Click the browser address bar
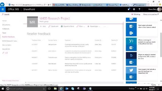Screen dimensions: 162x91 [x=27, y=5]
